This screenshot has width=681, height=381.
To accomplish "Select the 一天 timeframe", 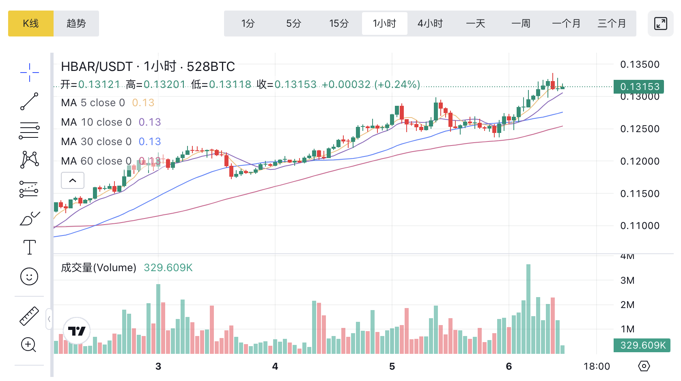I will [x=476, y=24].
